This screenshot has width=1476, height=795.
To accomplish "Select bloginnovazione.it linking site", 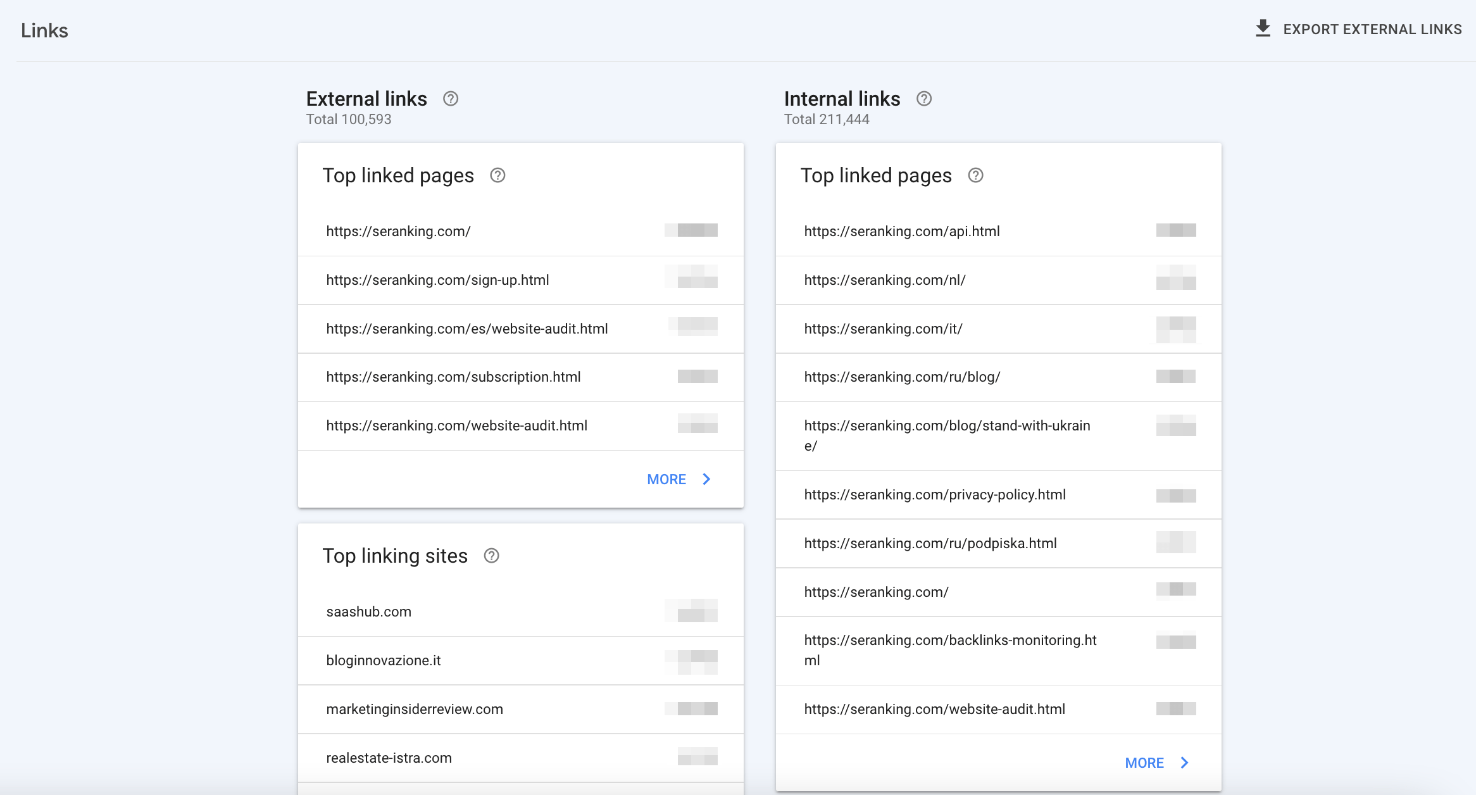I will point(521,661).
